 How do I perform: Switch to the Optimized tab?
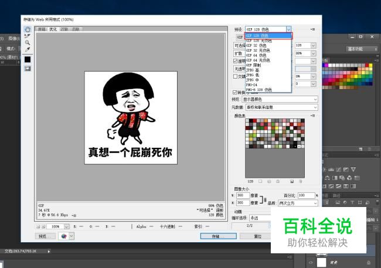(53, 29)
